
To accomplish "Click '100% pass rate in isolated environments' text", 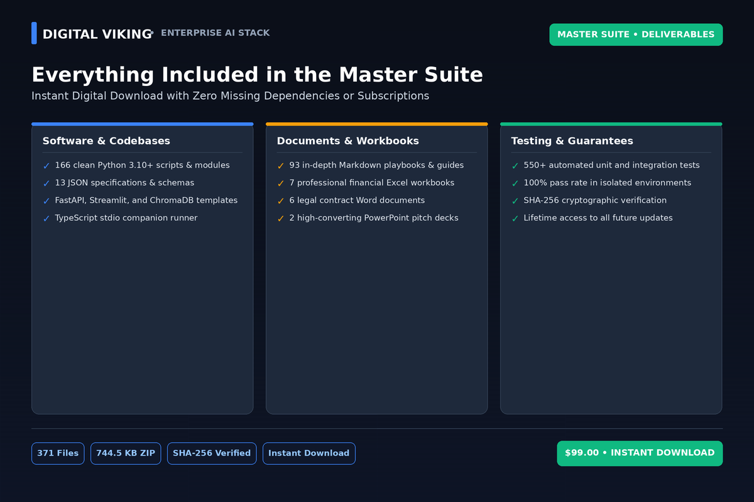I will click(x=608, y=183).
